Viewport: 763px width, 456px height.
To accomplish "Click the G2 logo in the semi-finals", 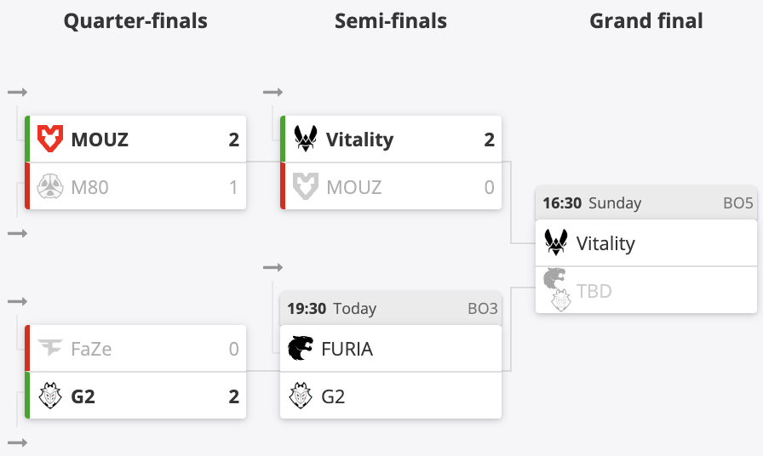I will 301,396.
